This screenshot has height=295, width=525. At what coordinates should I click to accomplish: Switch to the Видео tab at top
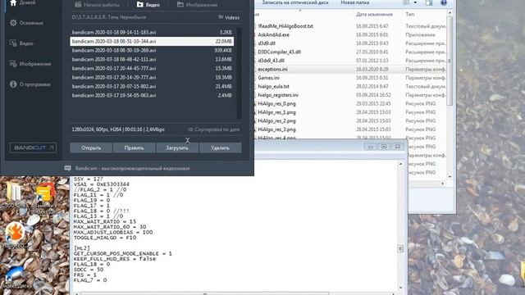point(148,5)
